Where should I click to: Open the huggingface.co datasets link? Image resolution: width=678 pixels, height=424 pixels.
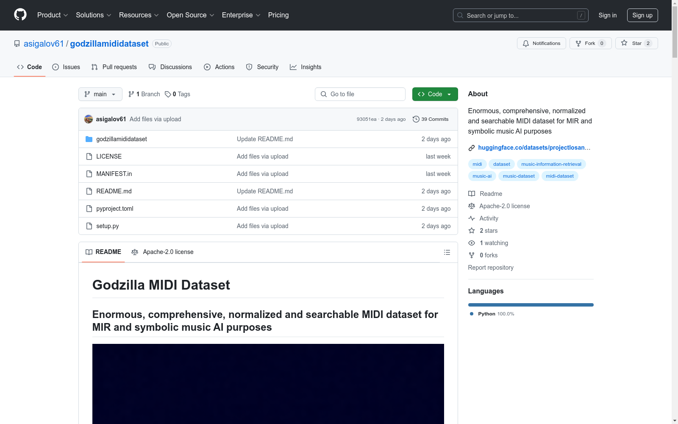click(x=534, y=148)
